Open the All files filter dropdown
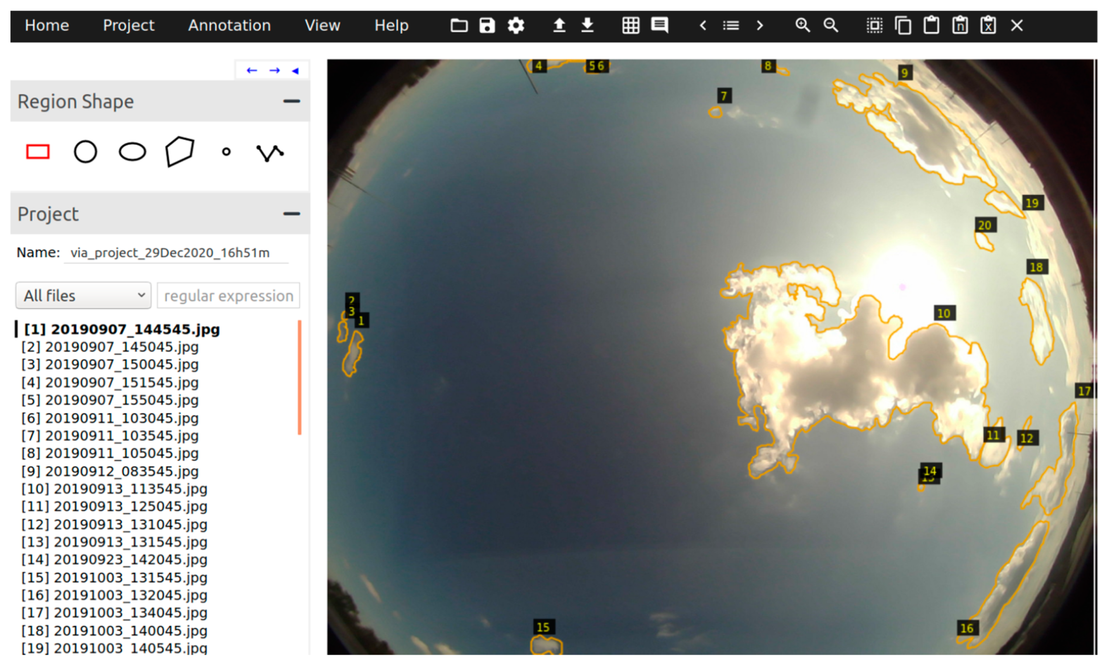Screen dimensions: 1106x666 coord(83,296)
